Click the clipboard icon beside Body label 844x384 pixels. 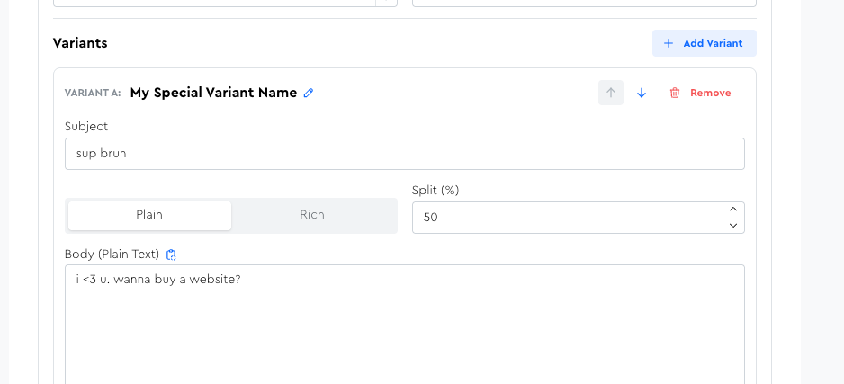171,255
